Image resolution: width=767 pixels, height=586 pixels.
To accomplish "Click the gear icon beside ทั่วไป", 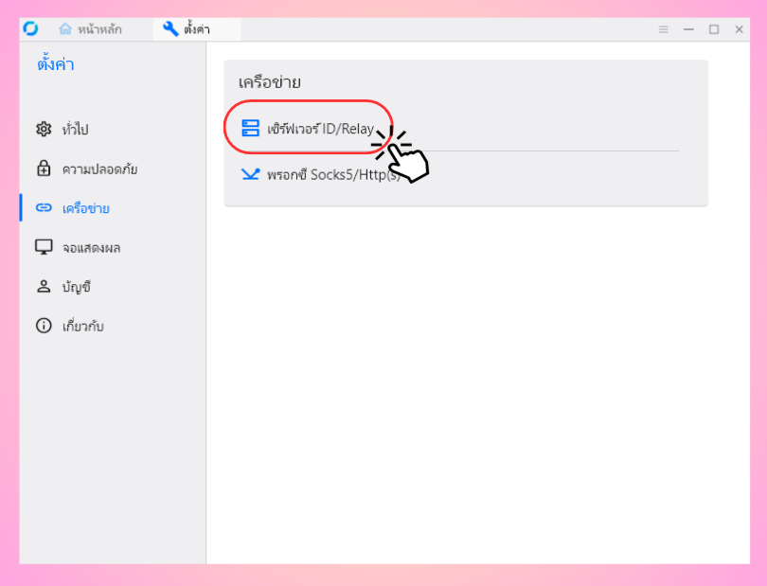I will click(x=44, y=129).
